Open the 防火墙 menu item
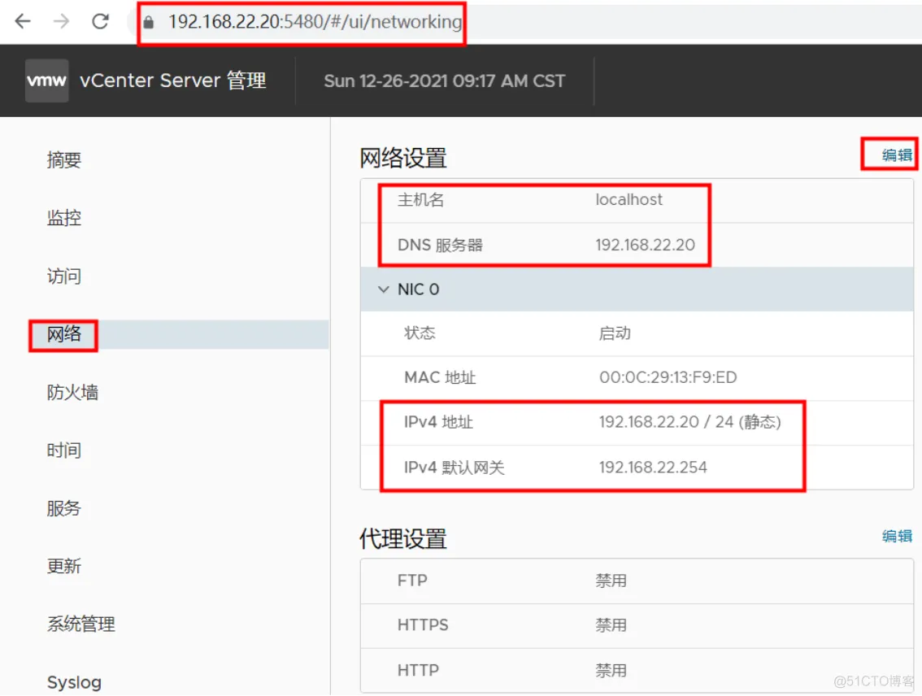This screenshot has height=696, width=922. pos(72,392)
